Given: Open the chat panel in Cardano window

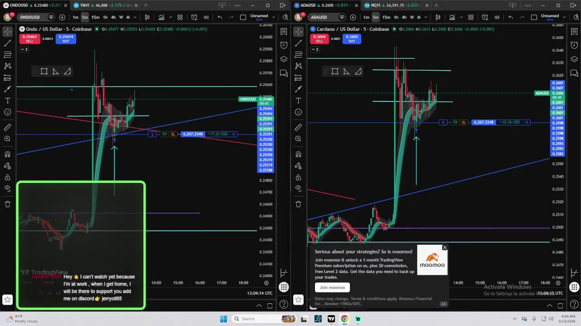Looking at the screenshot, I should (574, 73).
